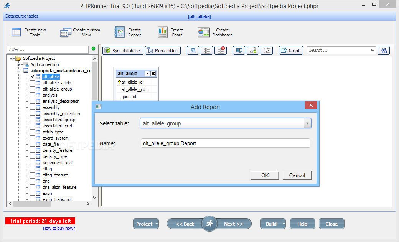
Task: Click the PHPRunner app icon in title bar
Action: (x=7, y=5)
